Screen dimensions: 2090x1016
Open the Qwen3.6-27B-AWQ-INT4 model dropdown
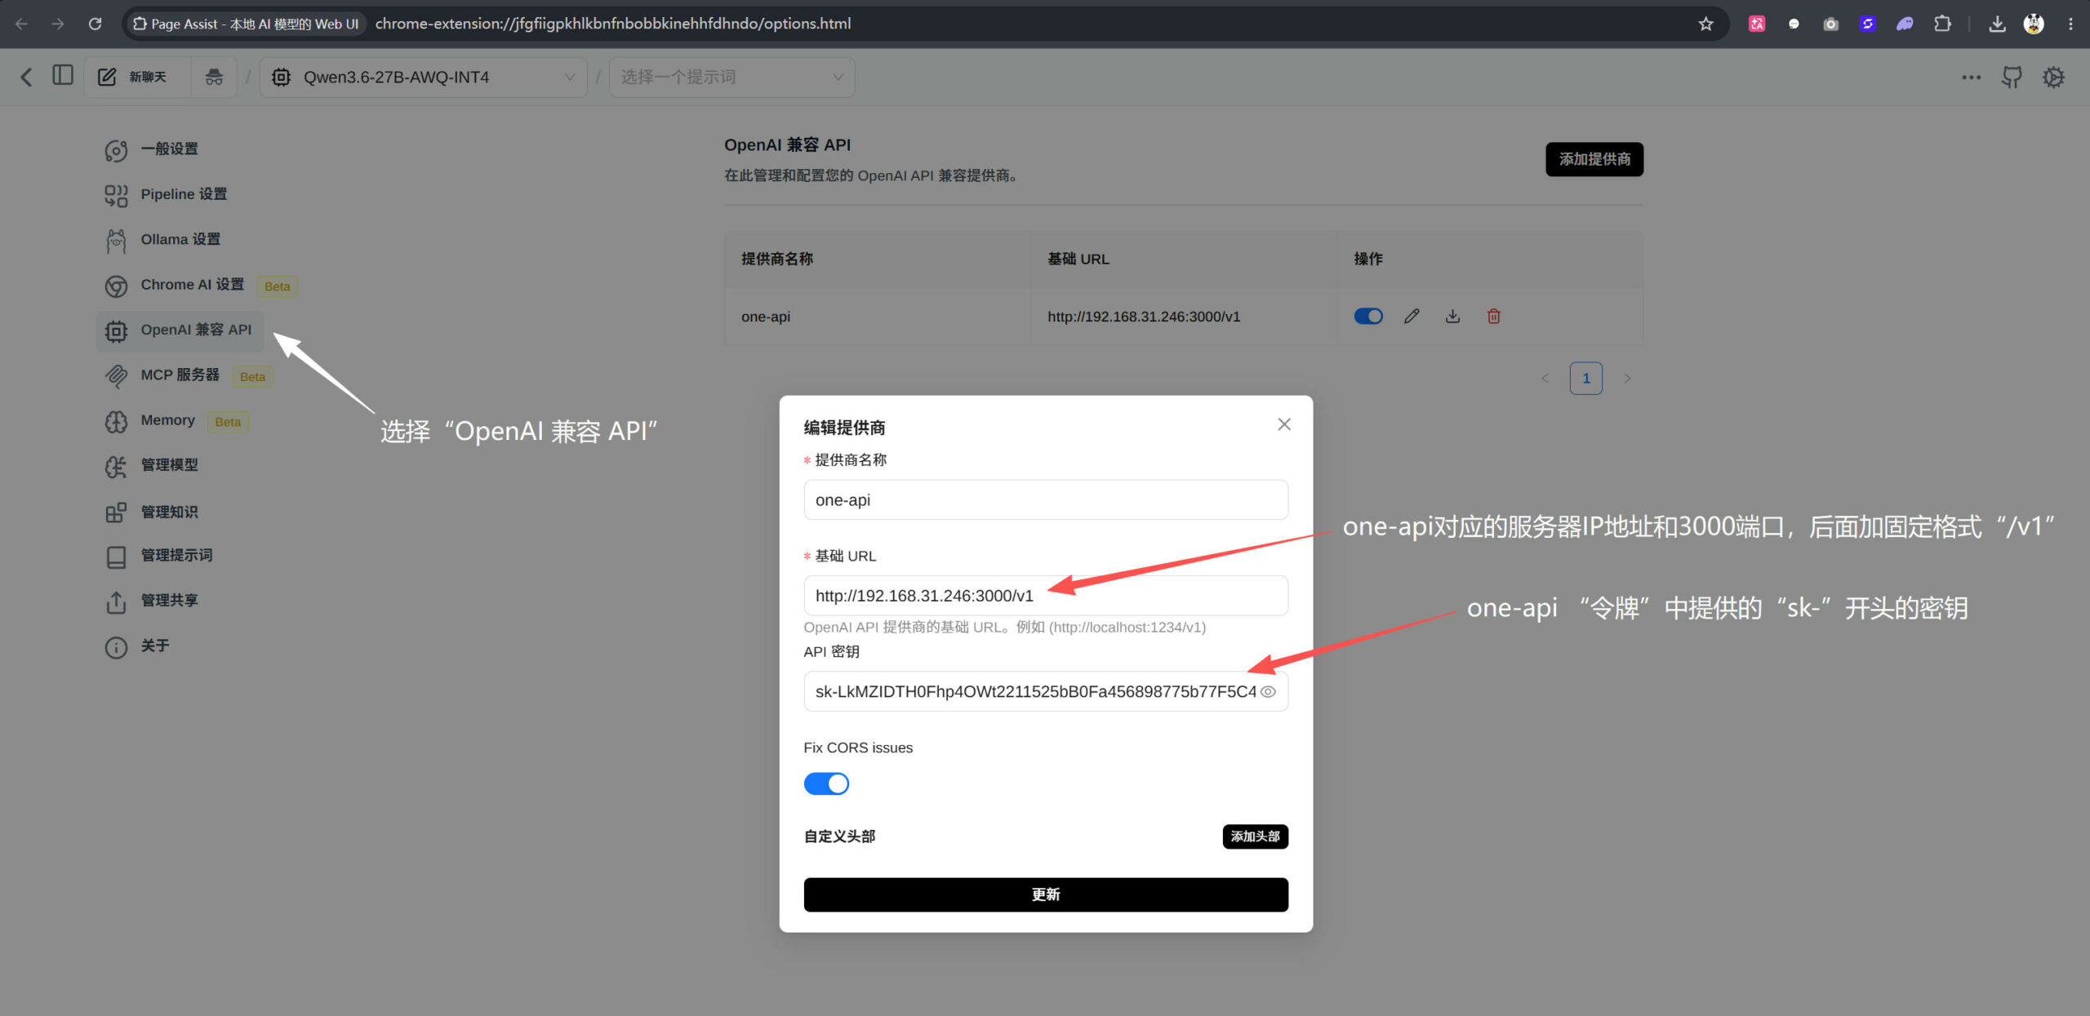pos(424,77)
